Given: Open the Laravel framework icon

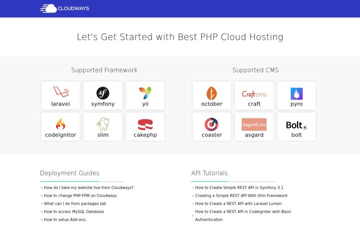Looking at the screenshot, I should (61, 91).
